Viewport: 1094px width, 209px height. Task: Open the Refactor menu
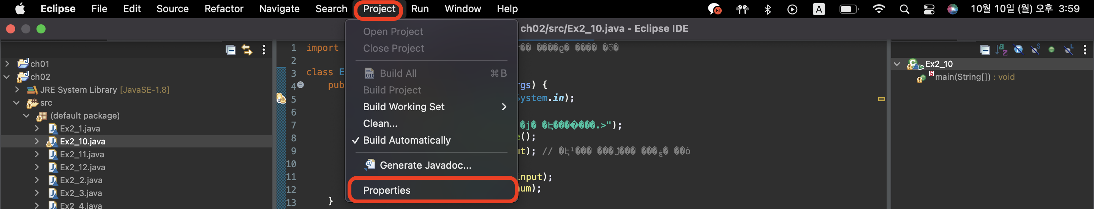click(224, 9)
